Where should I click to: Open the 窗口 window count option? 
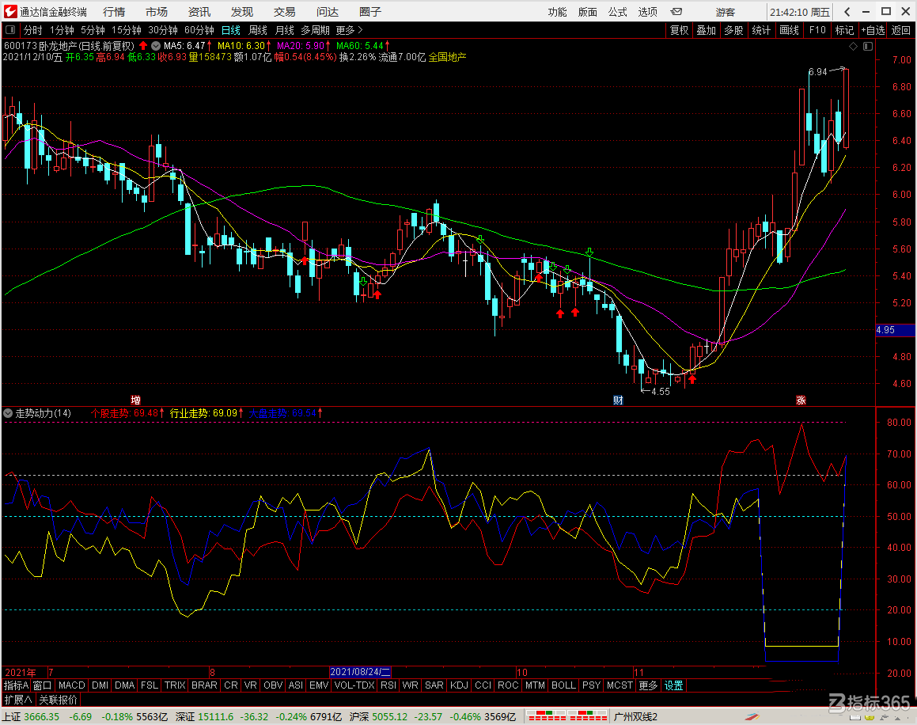point(43,685)
